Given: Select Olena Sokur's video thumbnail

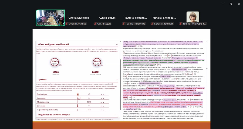Looking at the screenshot, I should pyautogui.click(x=50, y=18).
